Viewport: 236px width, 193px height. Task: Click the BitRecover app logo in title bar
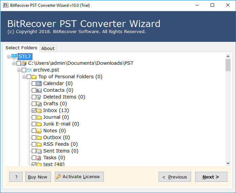[x=5, y=5]
